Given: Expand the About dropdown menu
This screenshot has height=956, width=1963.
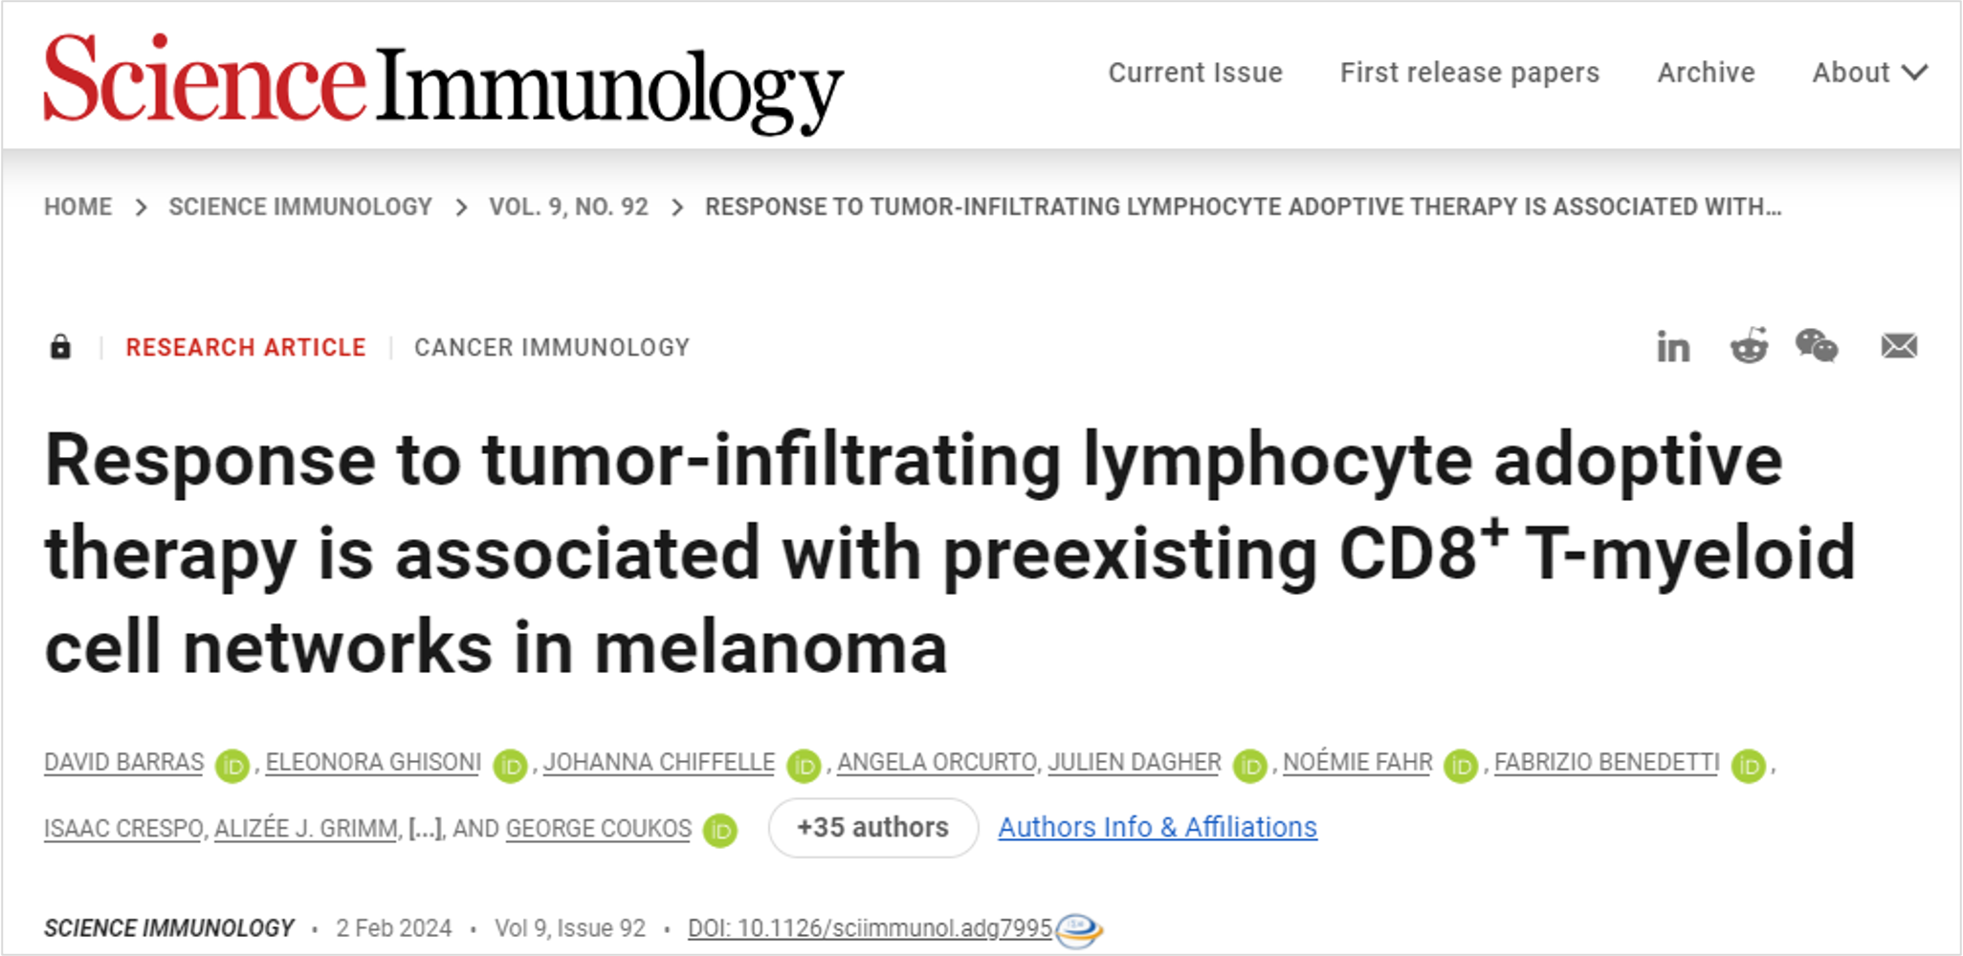Looking at the screenshot, I should tap(1868, 73).
